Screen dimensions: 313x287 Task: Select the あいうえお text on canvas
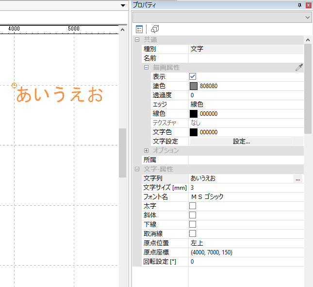pyautogui.click(x=59, y=95)
